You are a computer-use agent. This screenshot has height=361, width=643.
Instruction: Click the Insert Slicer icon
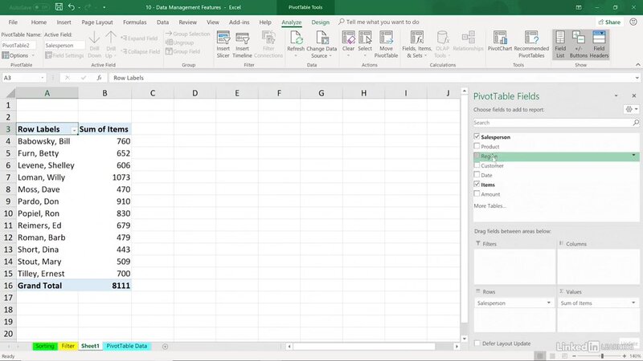click(223, 46)
